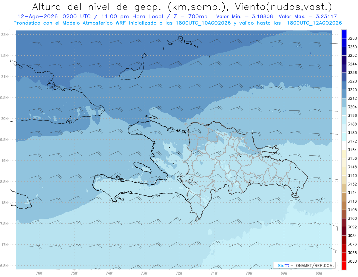Viewport: 358px width, 277px height.
Task: Click the 71W longitude label
Action: tap(214, 273)
